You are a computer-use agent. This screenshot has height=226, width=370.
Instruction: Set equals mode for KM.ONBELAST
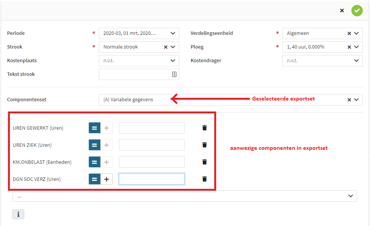pos(95,162)
